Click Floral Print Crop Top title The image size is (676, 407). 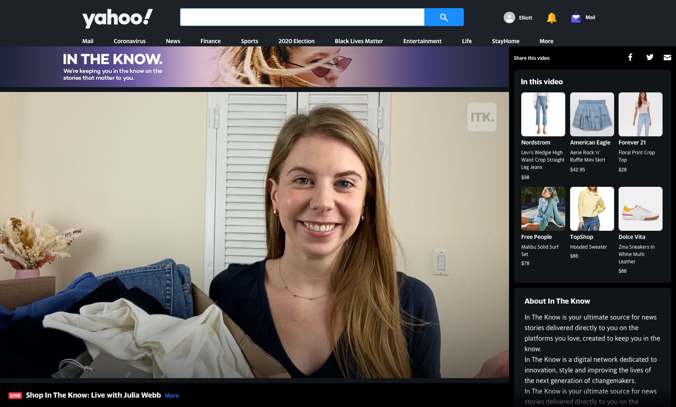coord(636,156)
